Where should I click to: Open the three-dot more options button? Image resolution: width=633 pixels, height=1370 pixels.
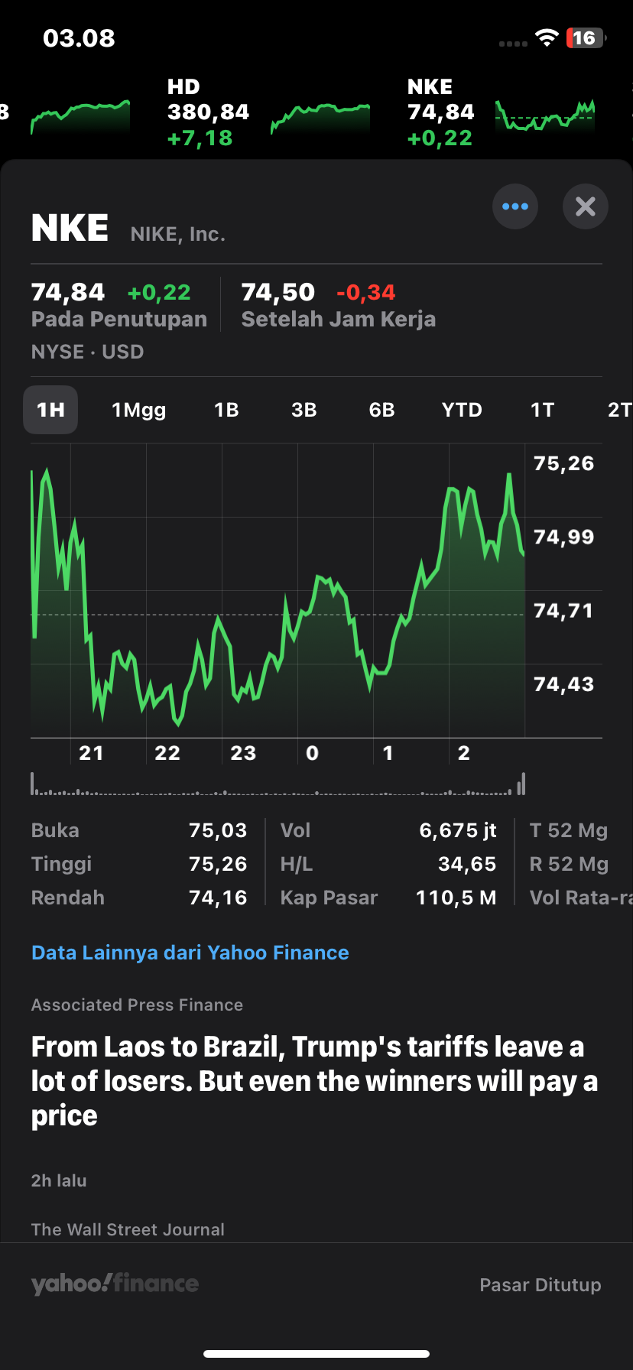coord(515,206)
